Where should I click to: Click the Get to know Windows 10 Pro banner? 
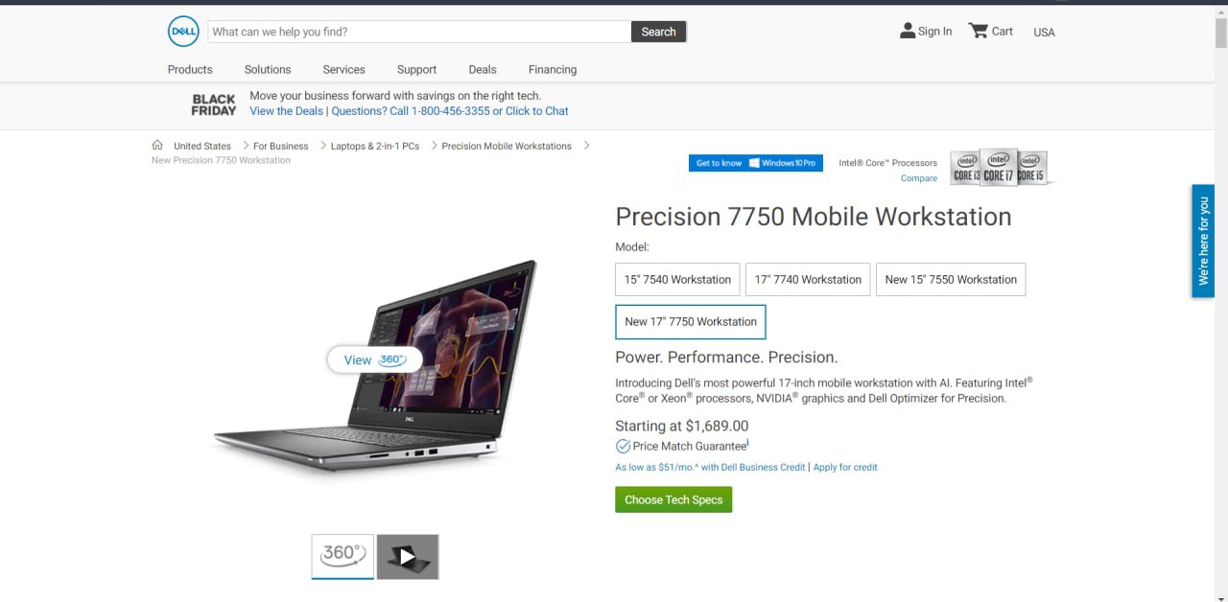[x=756, y=163]
